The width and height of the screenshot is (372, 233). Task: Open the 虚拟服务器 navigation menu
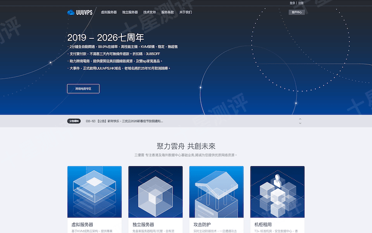pos(108,13)
